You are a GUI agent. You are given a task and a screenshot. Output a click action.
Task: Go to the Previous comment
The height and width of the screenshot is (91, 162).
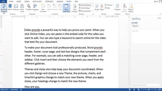pyautogui.click(x=54, y=7)
